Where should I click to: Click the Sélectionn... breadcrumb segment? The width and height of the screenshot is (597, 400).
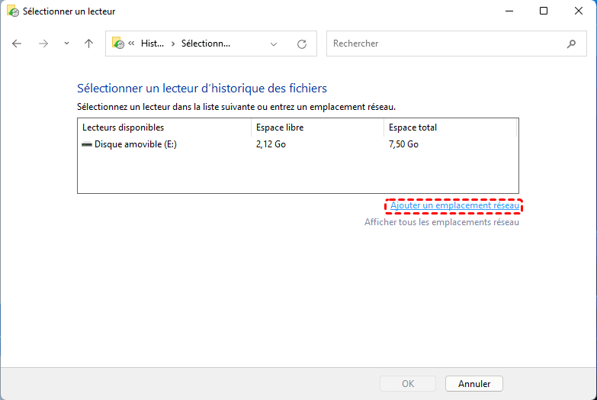pos(205,44)
